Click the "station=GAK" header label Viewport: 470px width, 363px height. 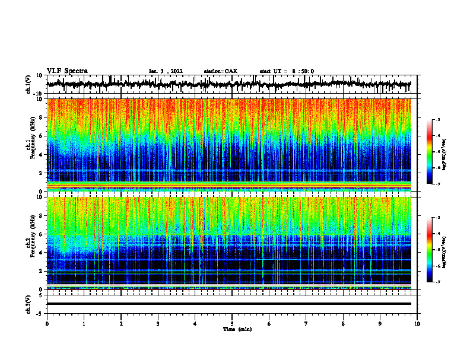tap(221, 71)
